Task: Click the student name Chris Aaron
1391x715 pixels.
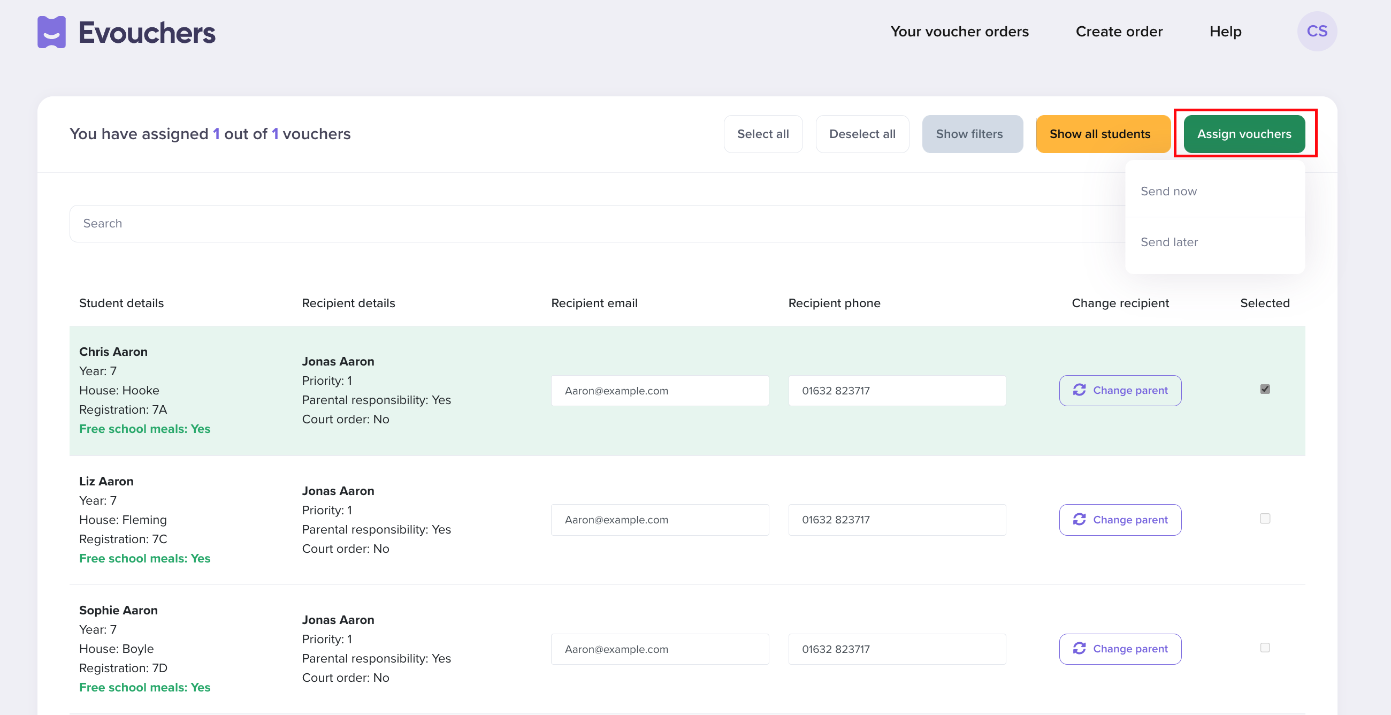Action: click(x=113, y=352)
